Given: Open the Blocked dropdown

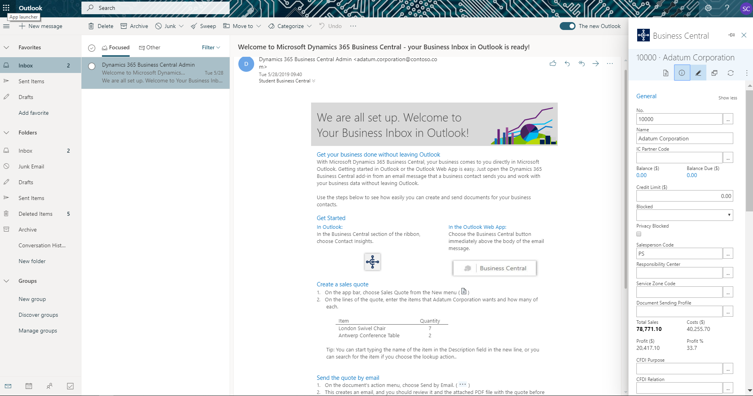Looking at the screenshot, I should pos(685,215).
